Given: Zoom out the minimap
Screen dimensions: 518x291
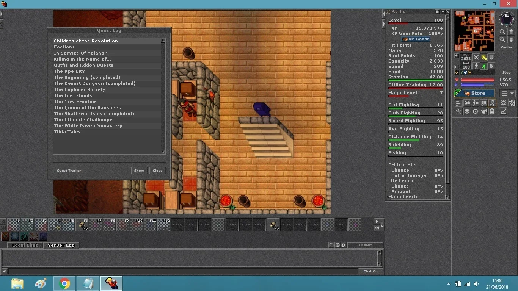Looking at the screenshot, I should [x=502, y=32].
